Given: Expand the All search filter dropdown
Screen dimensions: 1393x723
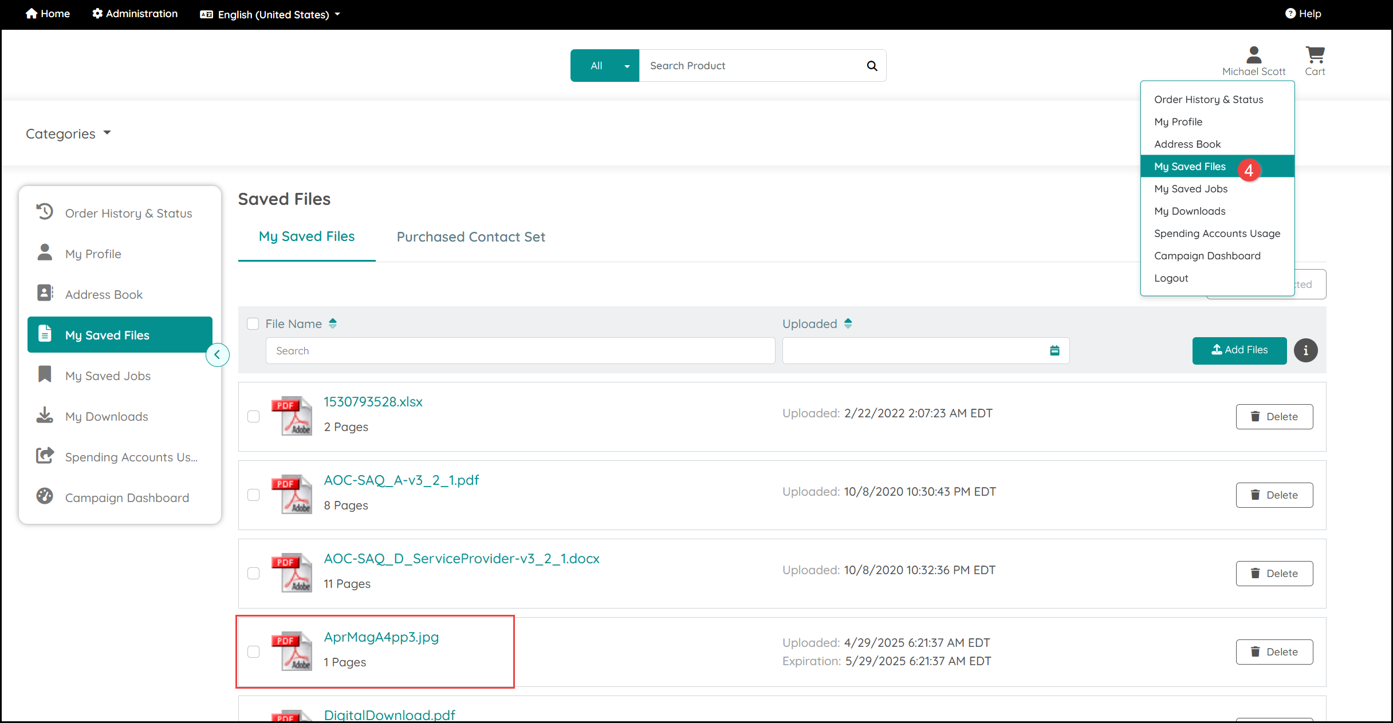Looking at the screenshot, I should [605, 66].
